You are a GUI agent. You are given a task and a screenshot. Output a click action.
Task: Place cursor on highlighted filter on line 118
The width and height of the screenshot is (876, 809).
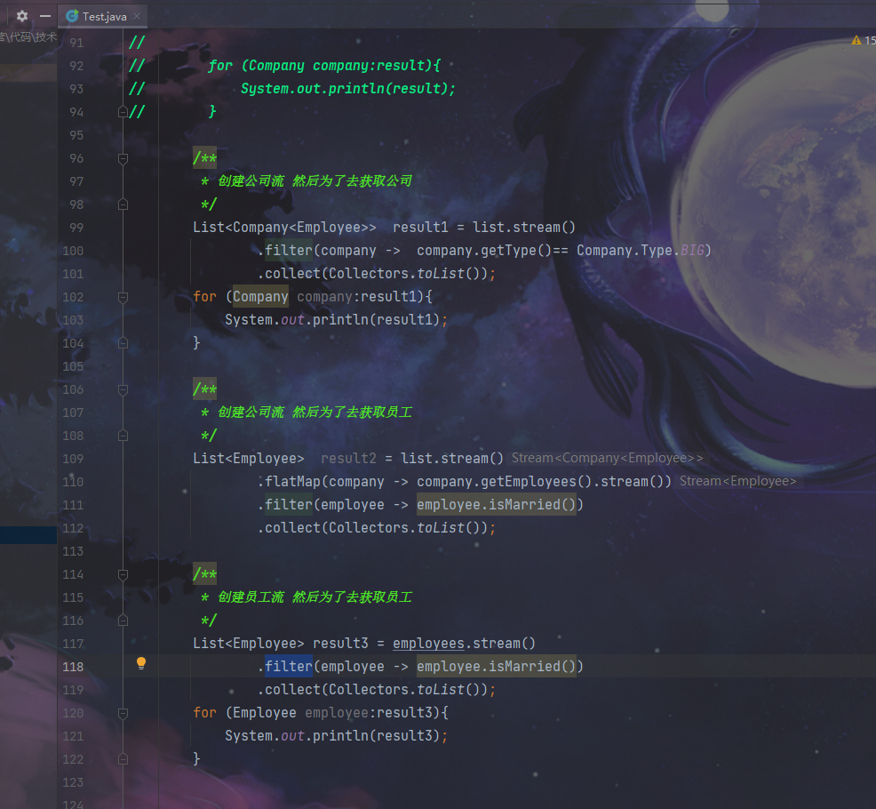[x=288, y=667]
